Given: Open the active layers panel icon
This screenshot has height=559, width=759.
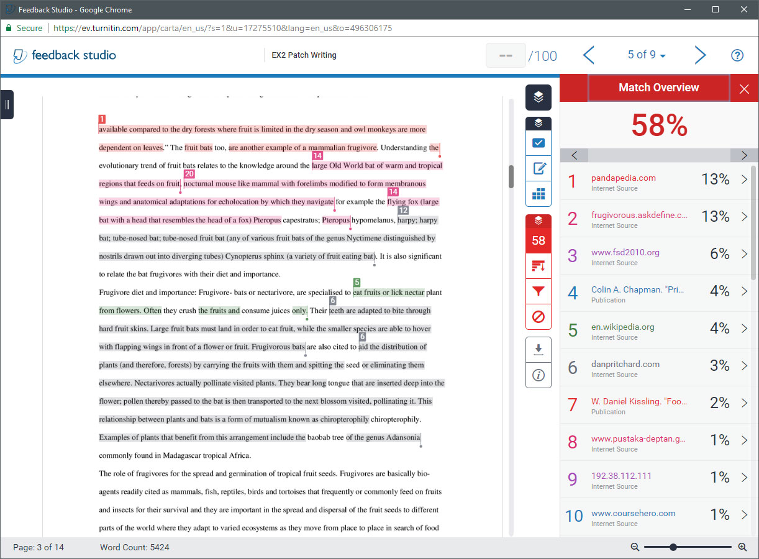Looking at the screenshot, I should 539,97.
